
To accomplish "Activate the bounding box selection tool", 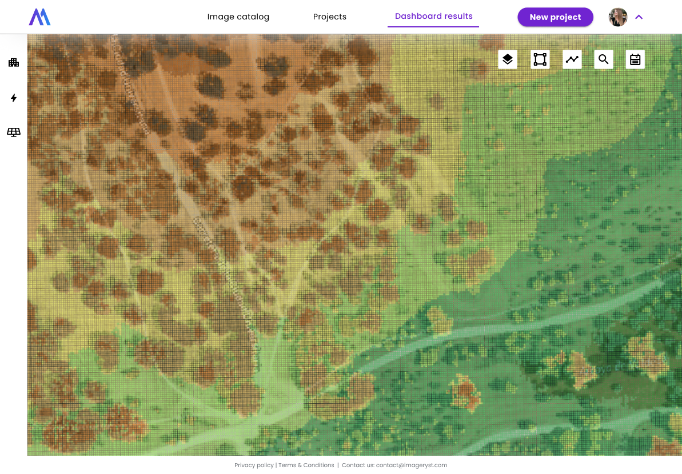I will click(540, 59).
